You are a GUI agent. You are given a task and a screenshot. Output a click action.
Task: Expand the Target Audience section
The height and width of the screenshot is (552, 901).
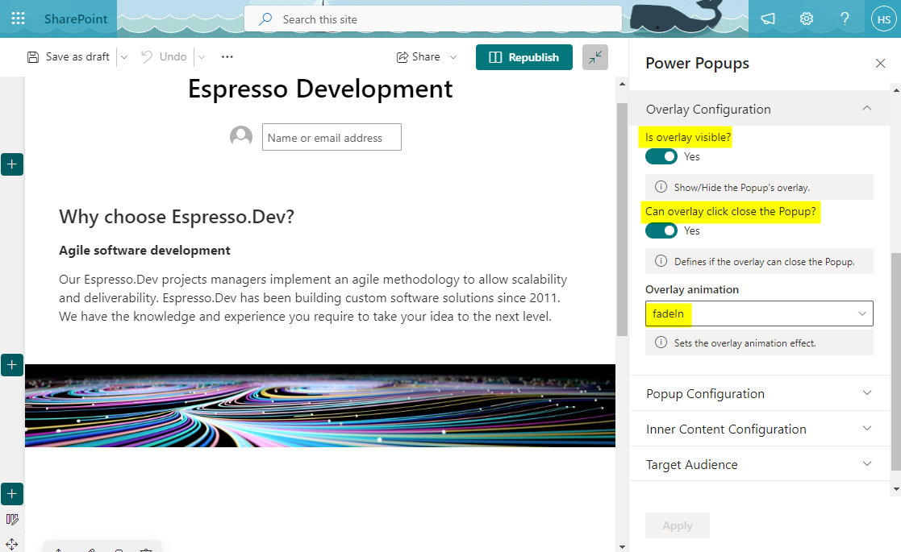(758, 464)
